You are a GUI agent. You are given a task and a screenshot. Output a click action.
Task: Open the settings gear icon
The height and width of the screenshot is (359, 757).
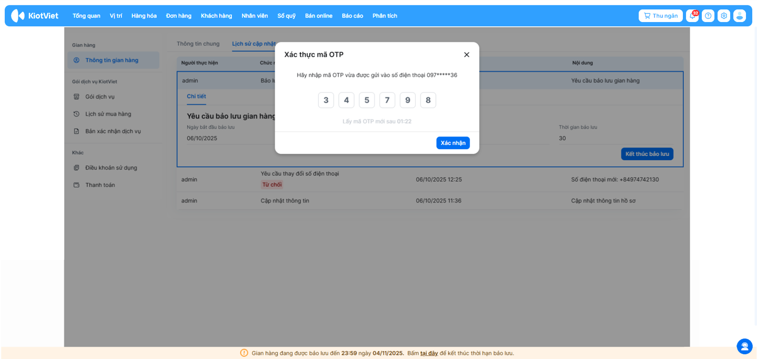(x=724, y=16)
